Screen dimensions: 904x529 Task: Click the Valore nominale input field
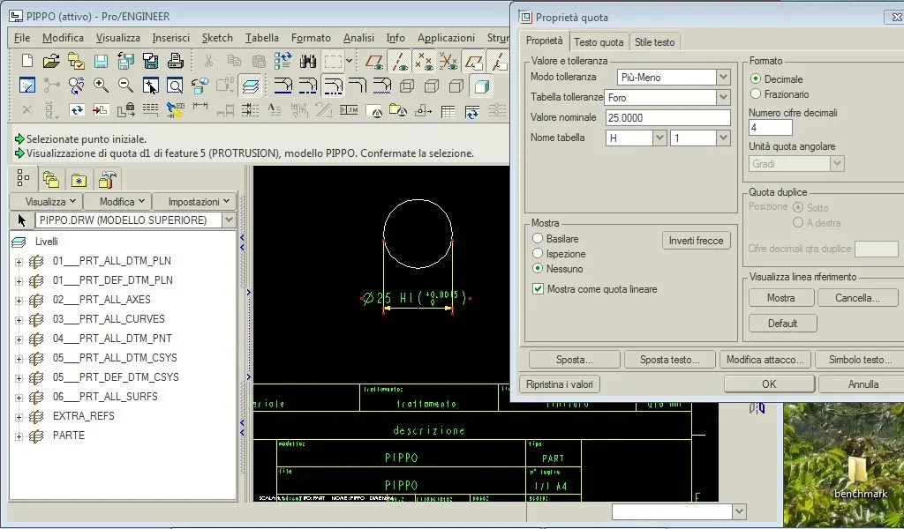click(667, 117)
